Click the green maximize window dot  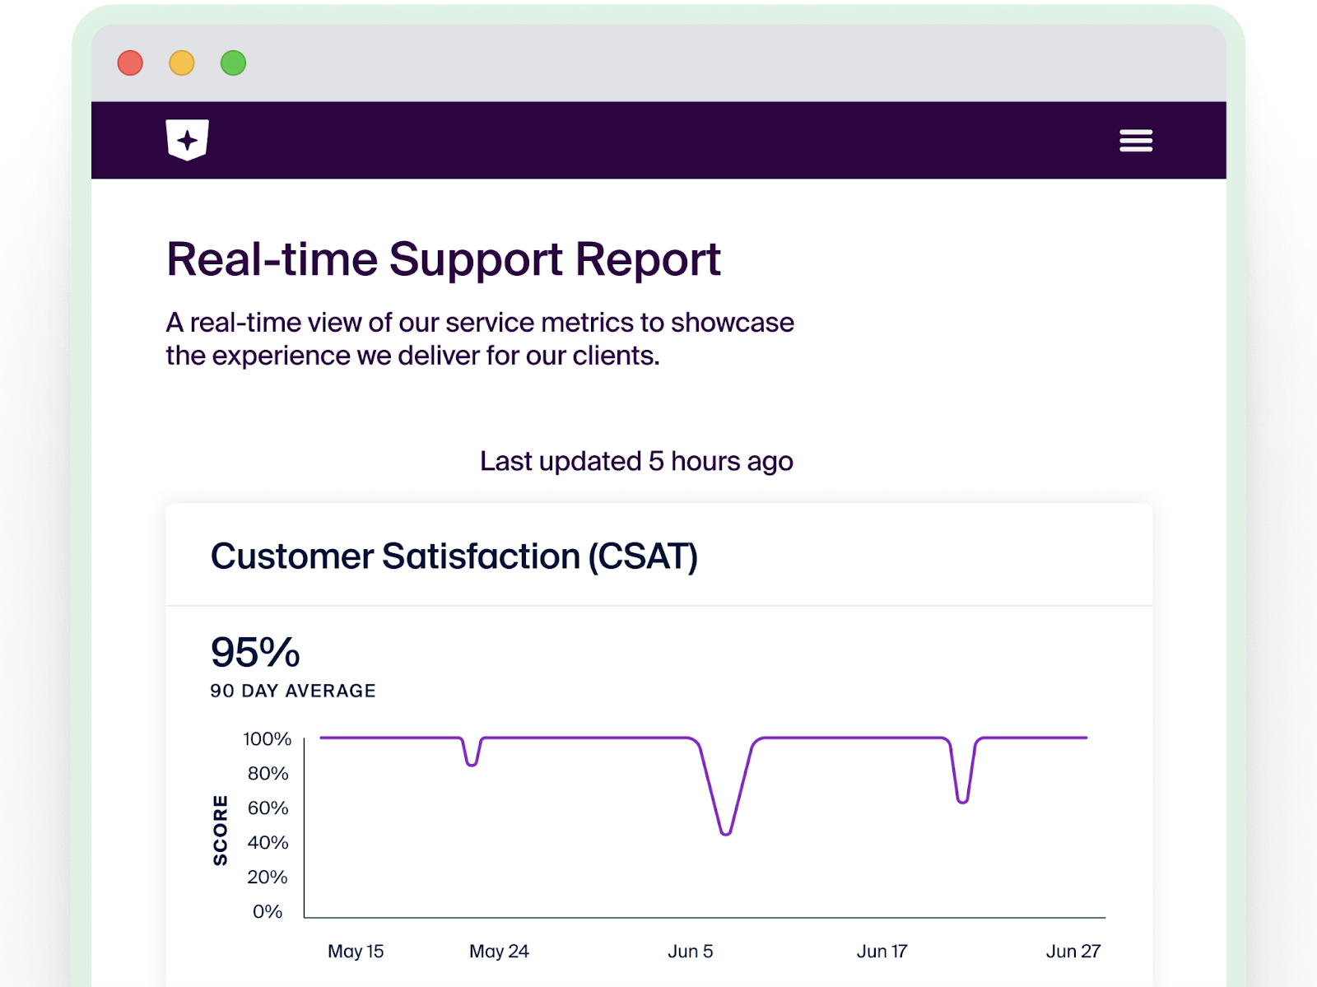pyautogui.click(x=234, y=63)
